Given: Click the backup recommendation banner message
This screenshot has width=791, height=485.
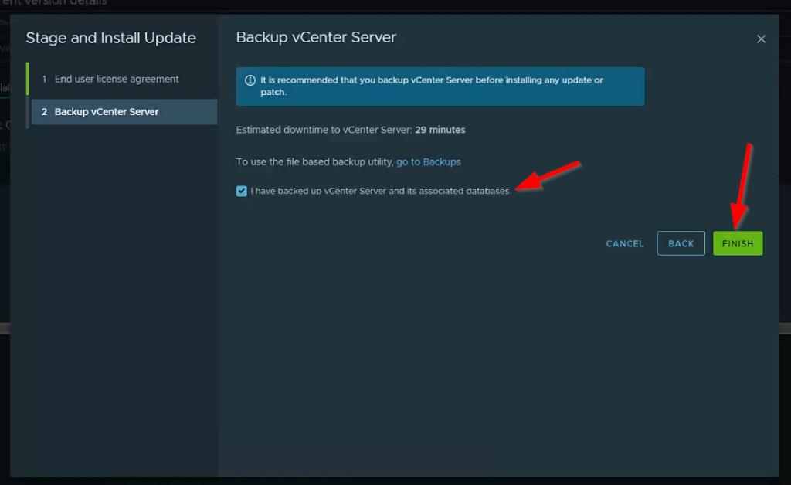Looking at the screenshot, I should (x=432, y=86).
